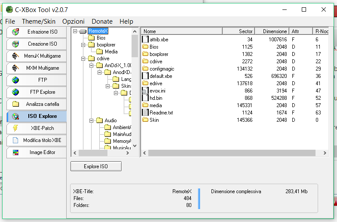Open the File menu
The height and width of the screenshot is (222, 337).
click(10, 22)
